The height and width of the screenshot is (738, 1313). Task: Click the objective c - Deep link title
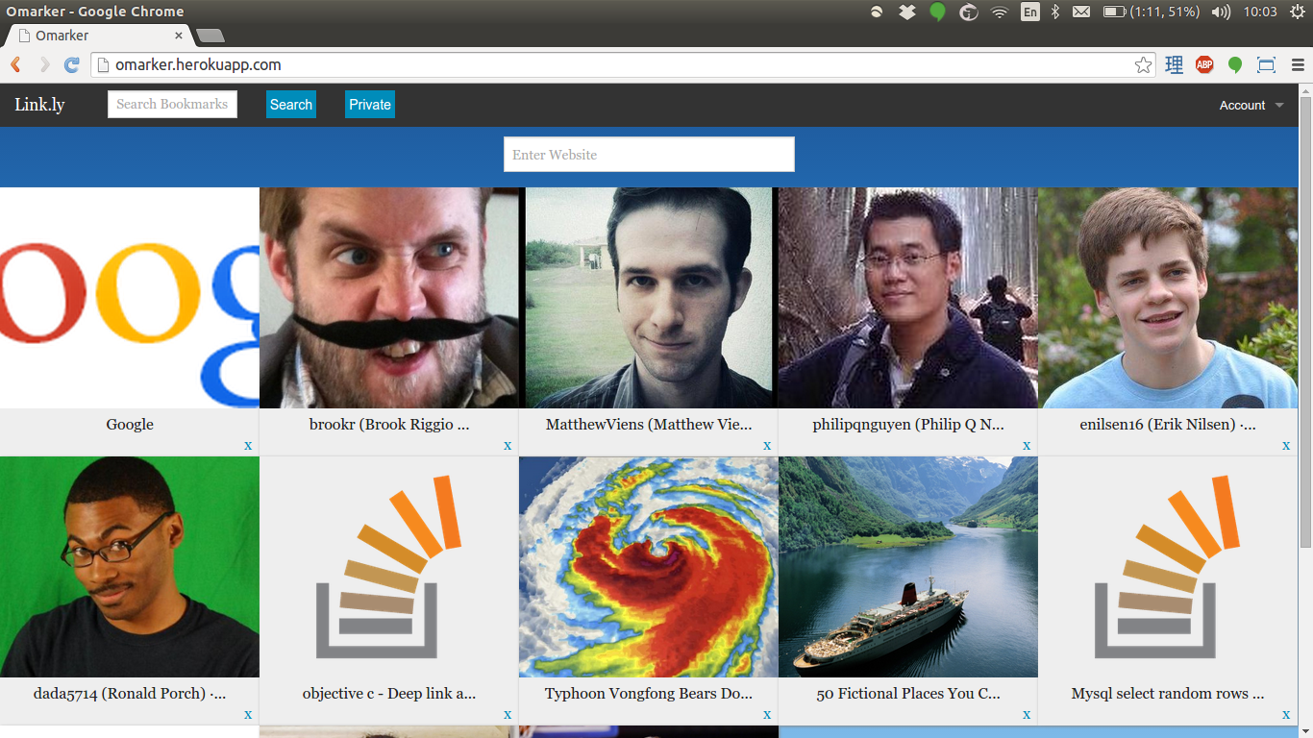tap(389, 693)
